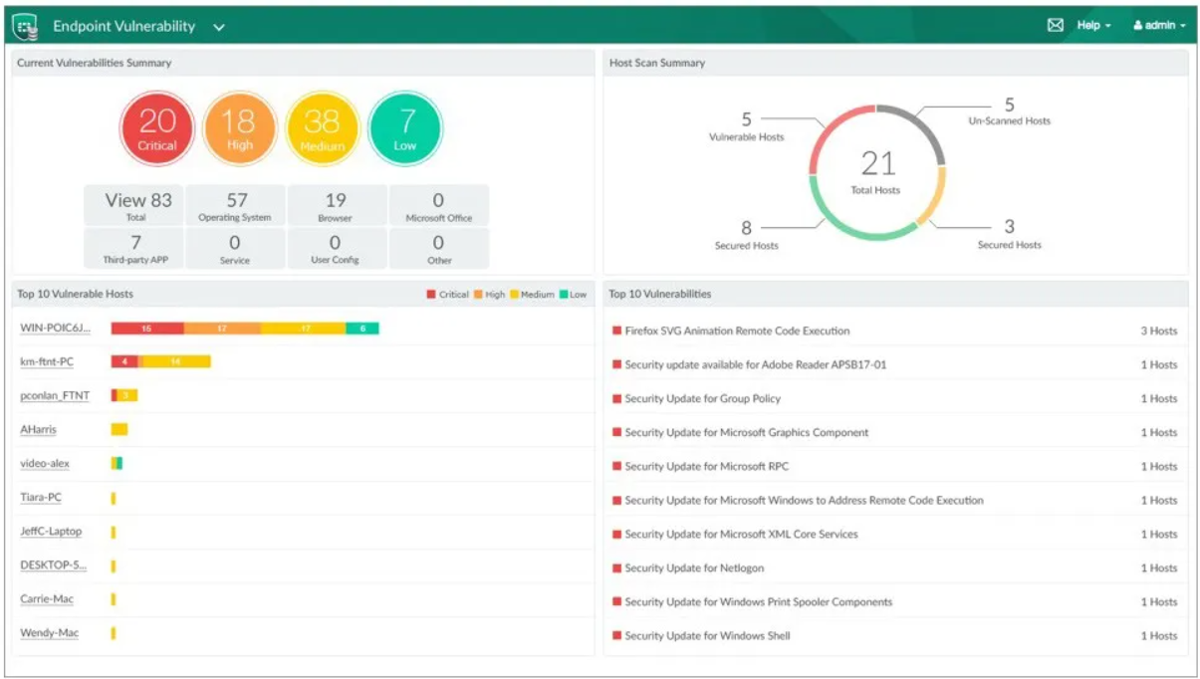The height and width of the screenshot is (679, 1200).
Task: Open the Help dropdown menu
Action: pyautogui.click(x=1092, y=26)
